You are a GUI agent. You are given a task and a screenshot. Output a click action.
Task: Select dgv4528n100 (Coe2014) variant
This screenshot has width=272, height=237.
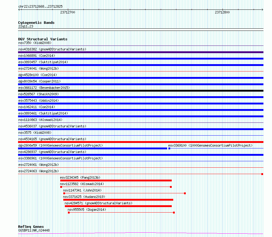pyautogui.click(x=38, y=75)
